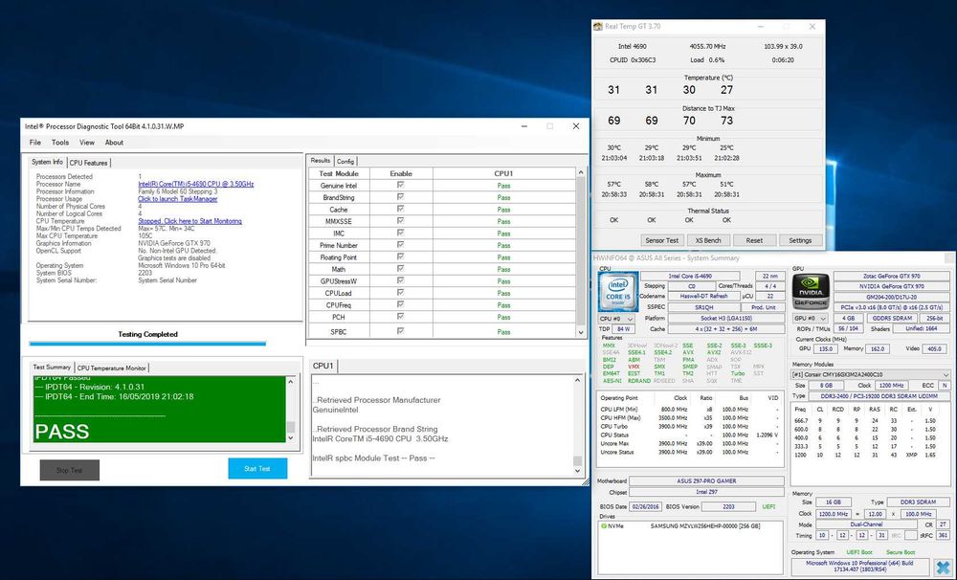Toggle the IMC test checkbox

click(400, 233)
